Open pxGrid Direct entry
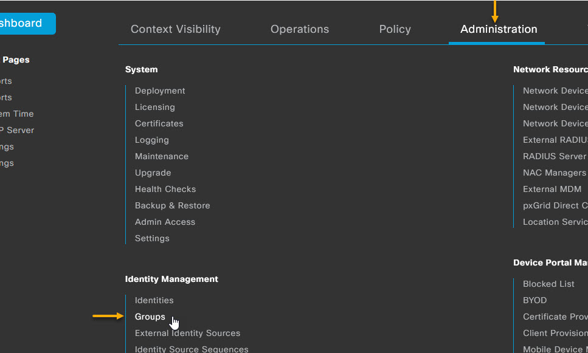The image size is (588, 353). click(x=555, y=206)
